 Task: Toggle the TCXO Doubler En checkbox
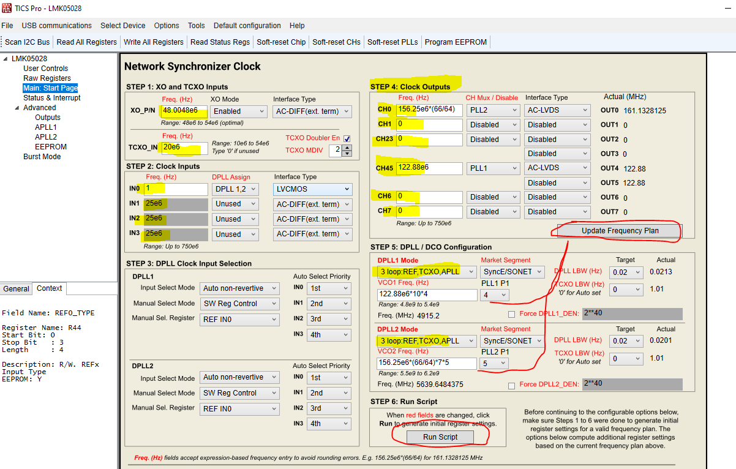click(x=347, y=138)
